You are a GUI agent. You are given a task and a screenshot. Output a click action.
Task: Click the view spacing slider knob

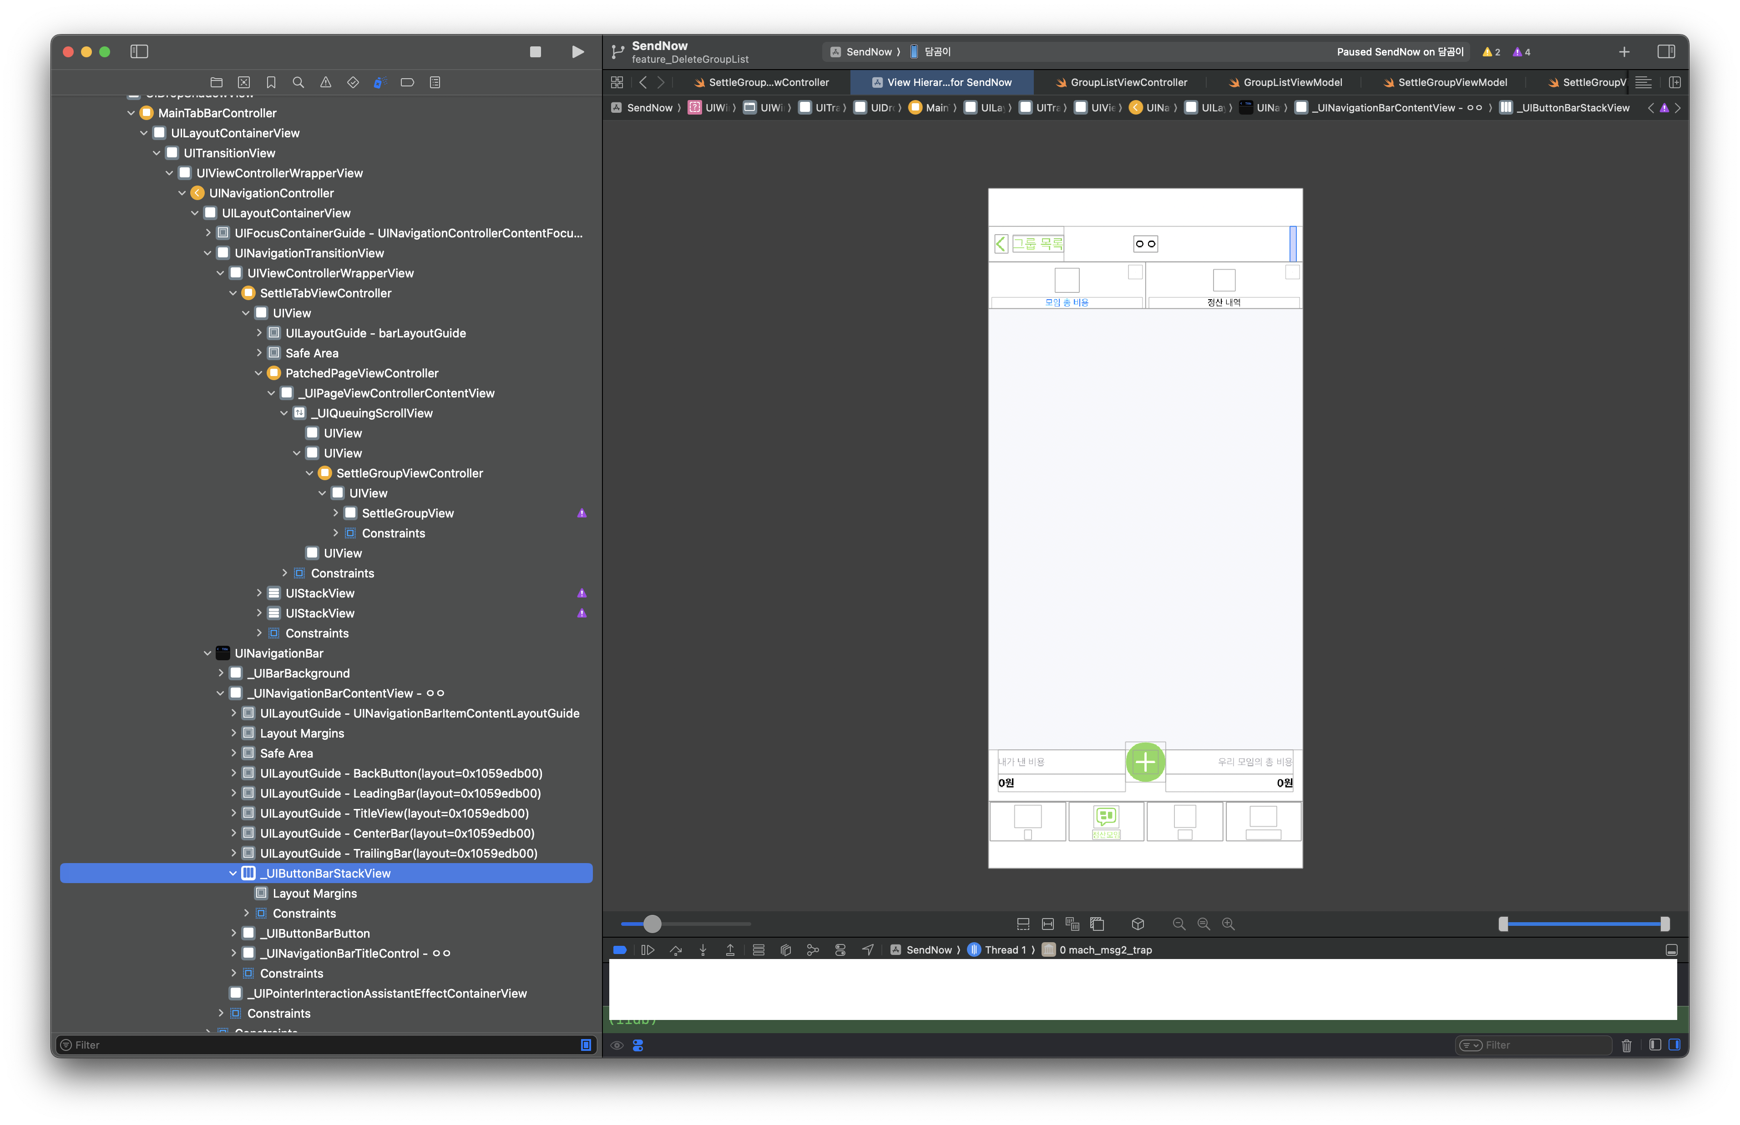click(652, 924)
